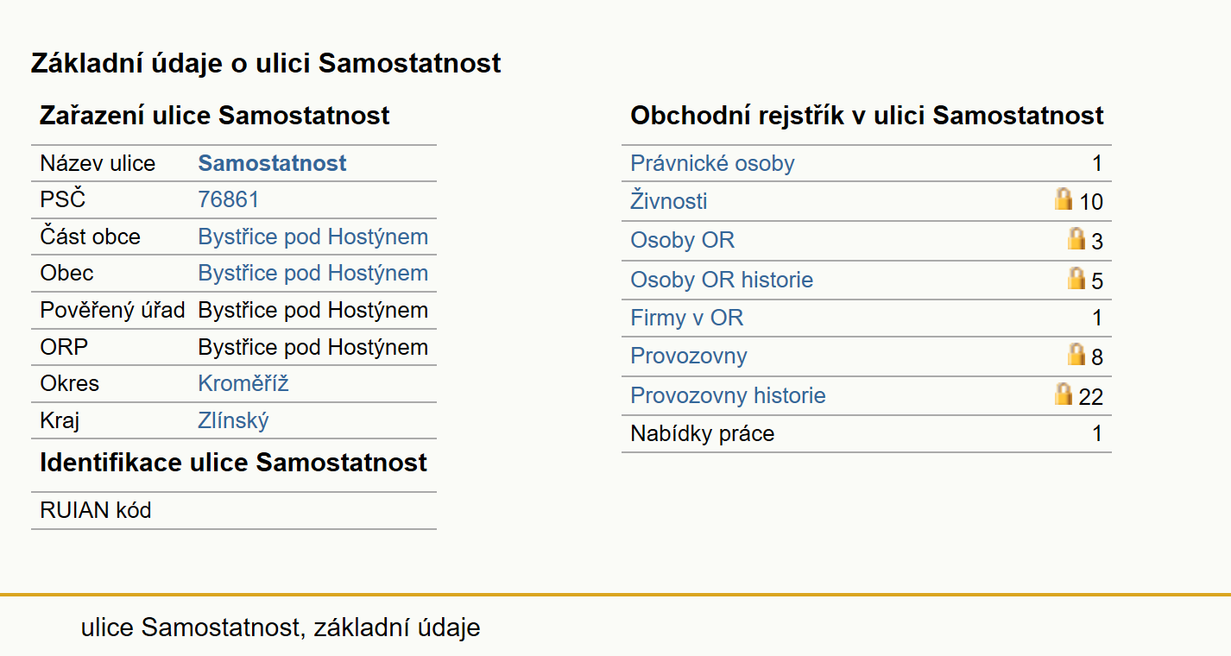Click the lock icon beside Živnosti count
The height and width of the screenshot is (656, 1231).
click(x=1064, y=199)
